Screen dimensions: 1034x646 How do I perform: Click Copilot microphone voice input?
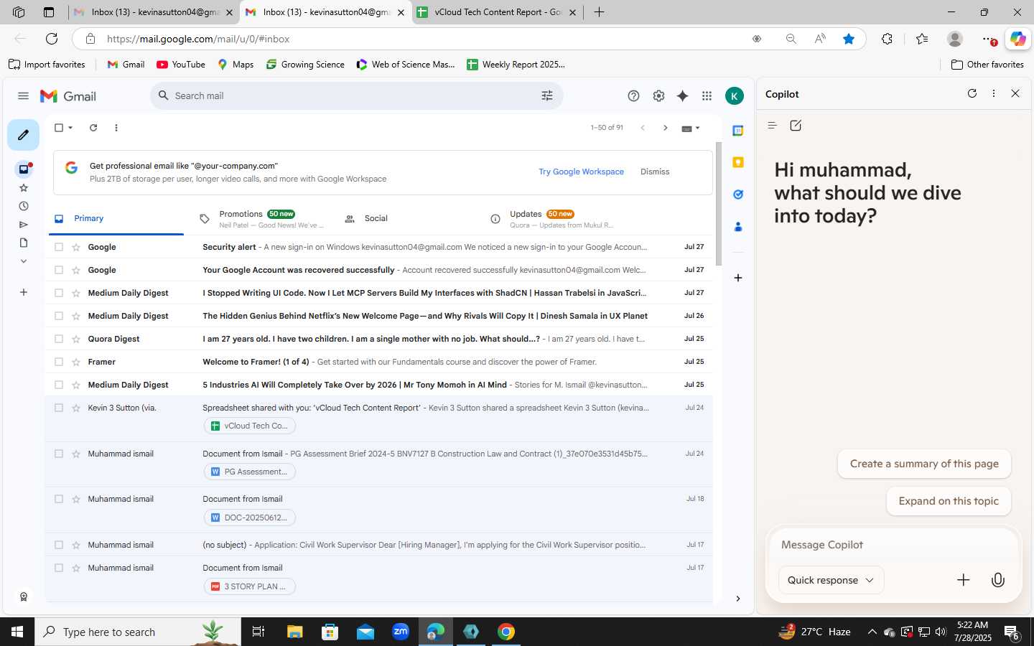click(x=998, y=580)
